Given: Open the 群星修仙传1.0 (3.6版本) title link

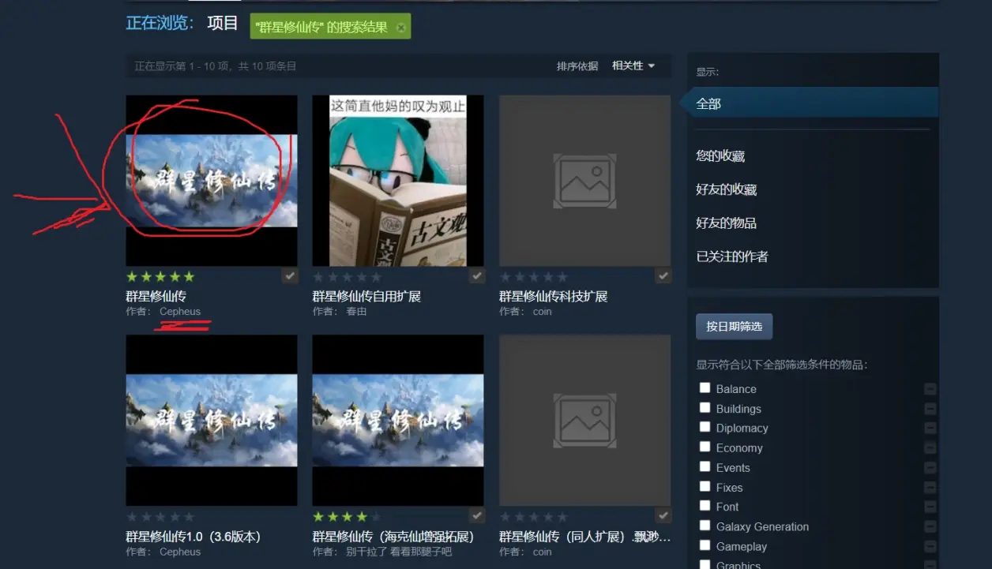Looking at the screenshot, I should click(x=194, y=537).
